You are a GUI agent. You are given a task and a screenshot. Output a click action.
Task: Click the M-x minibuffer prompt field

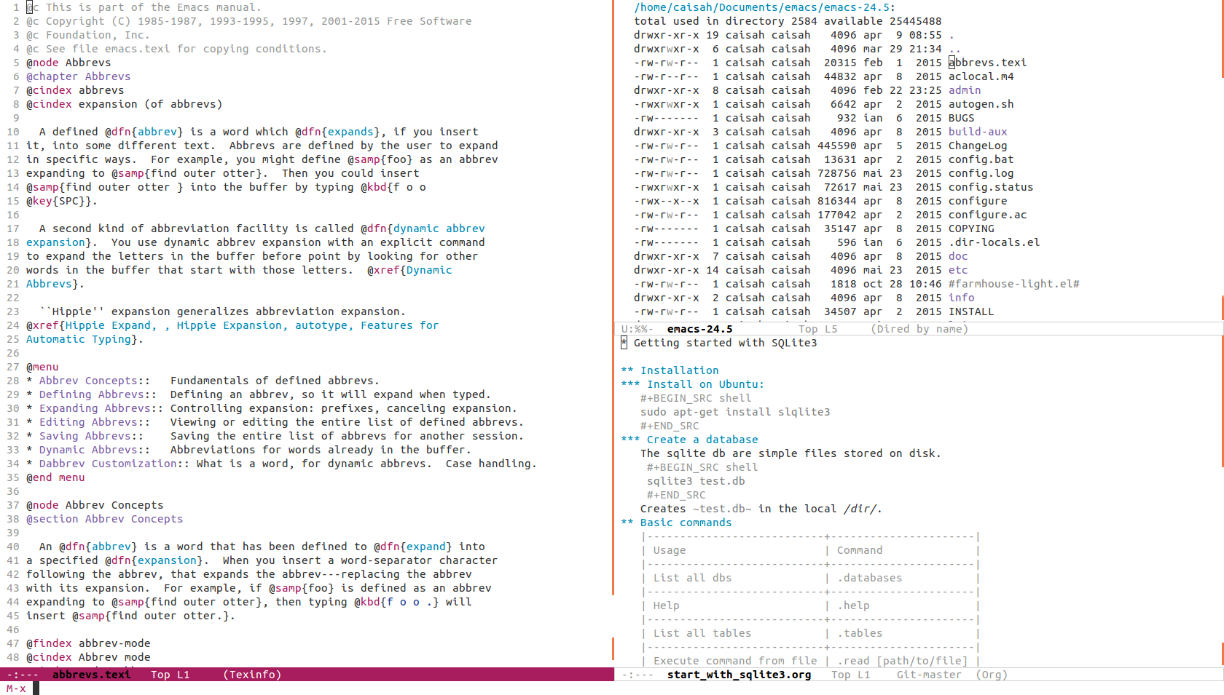coord(306,688)
